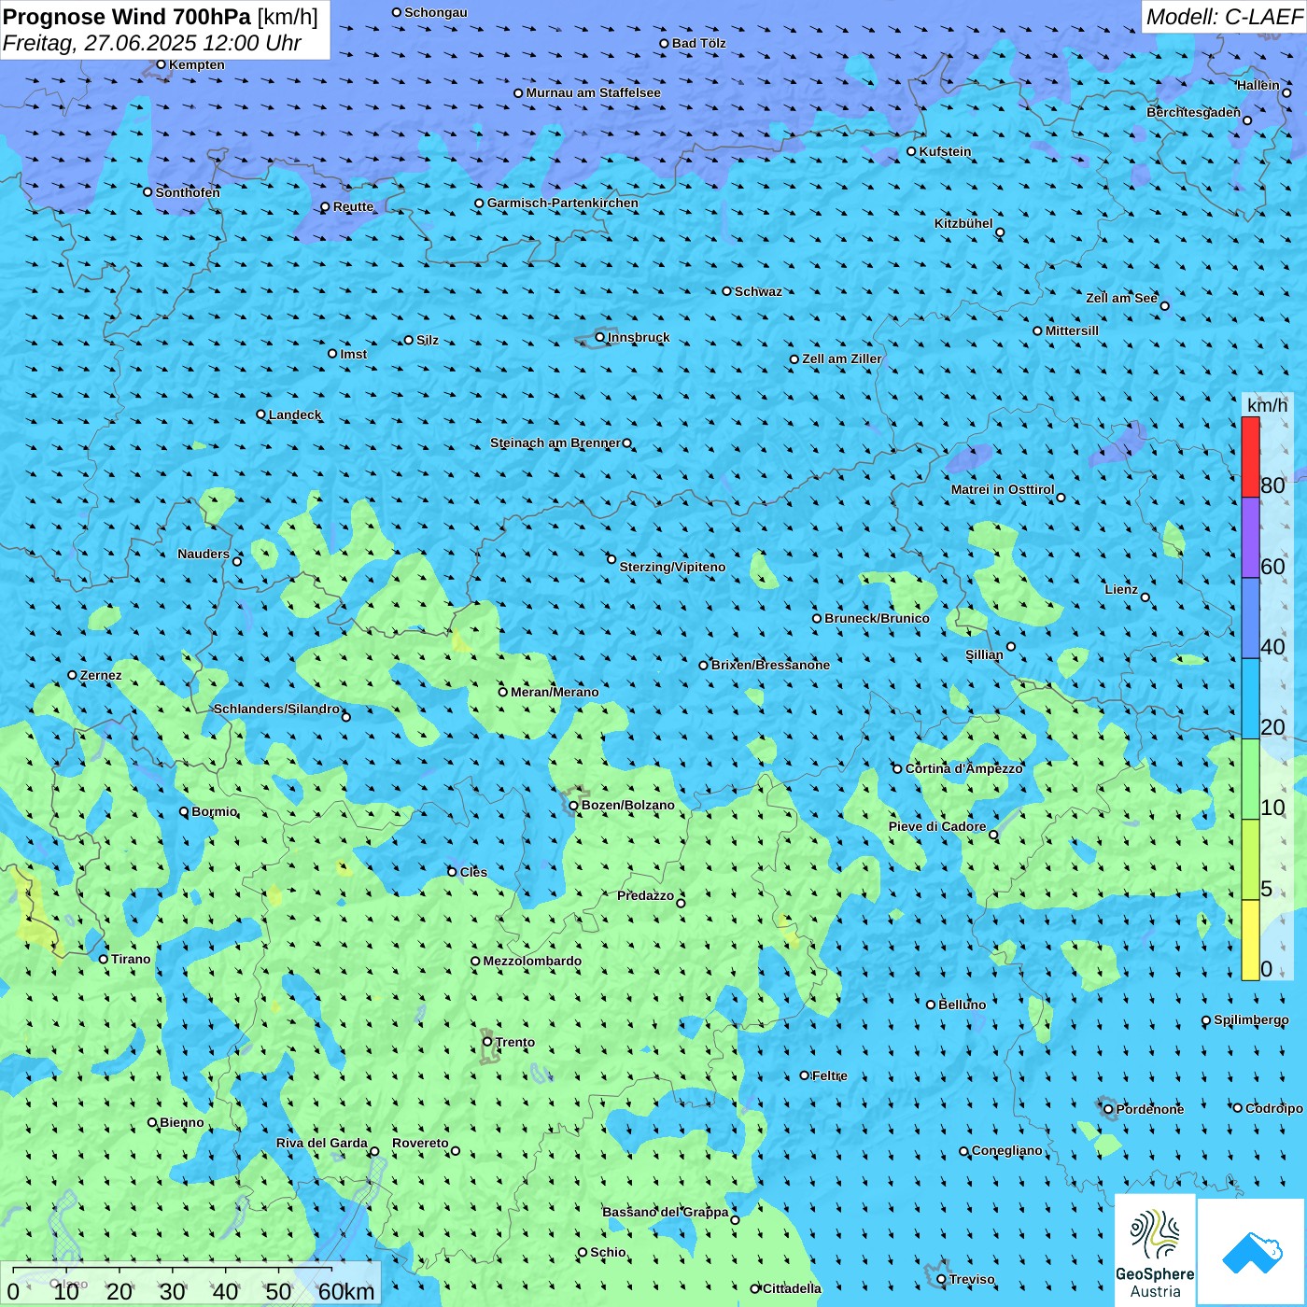Image resolution: width=1307 pixels, height=1307 pixels.
Task: Select the 'Kufstein' city label
Action: click(x=946, y=151)
